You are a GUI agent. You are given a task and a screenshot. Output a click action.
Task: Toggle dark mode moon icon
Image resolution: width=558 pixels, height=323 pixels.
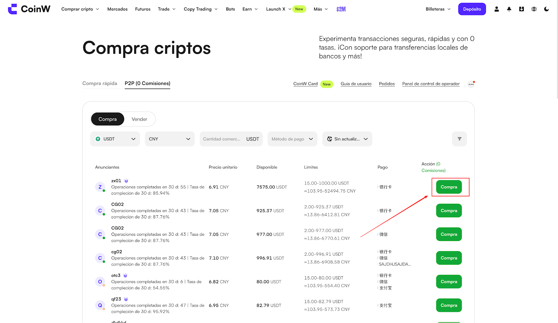pyautogui.click(x=546, y=9)
